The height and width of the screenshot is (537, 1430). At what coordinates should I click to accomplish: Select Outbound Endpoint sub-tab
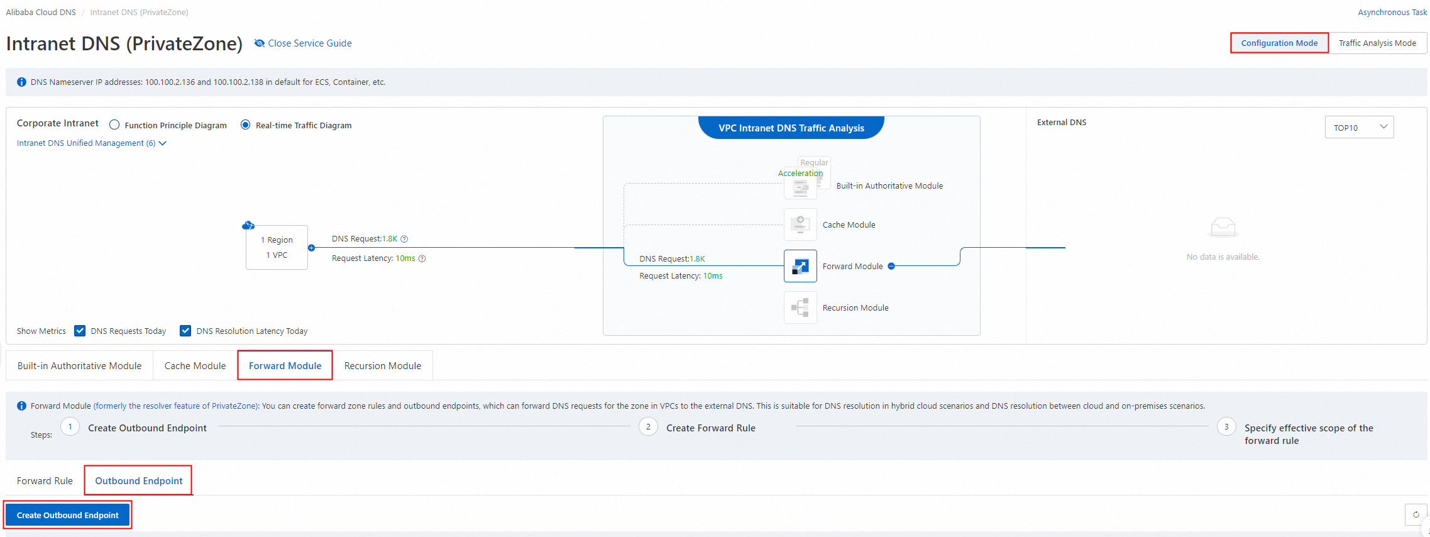click(x=138, y=481)
